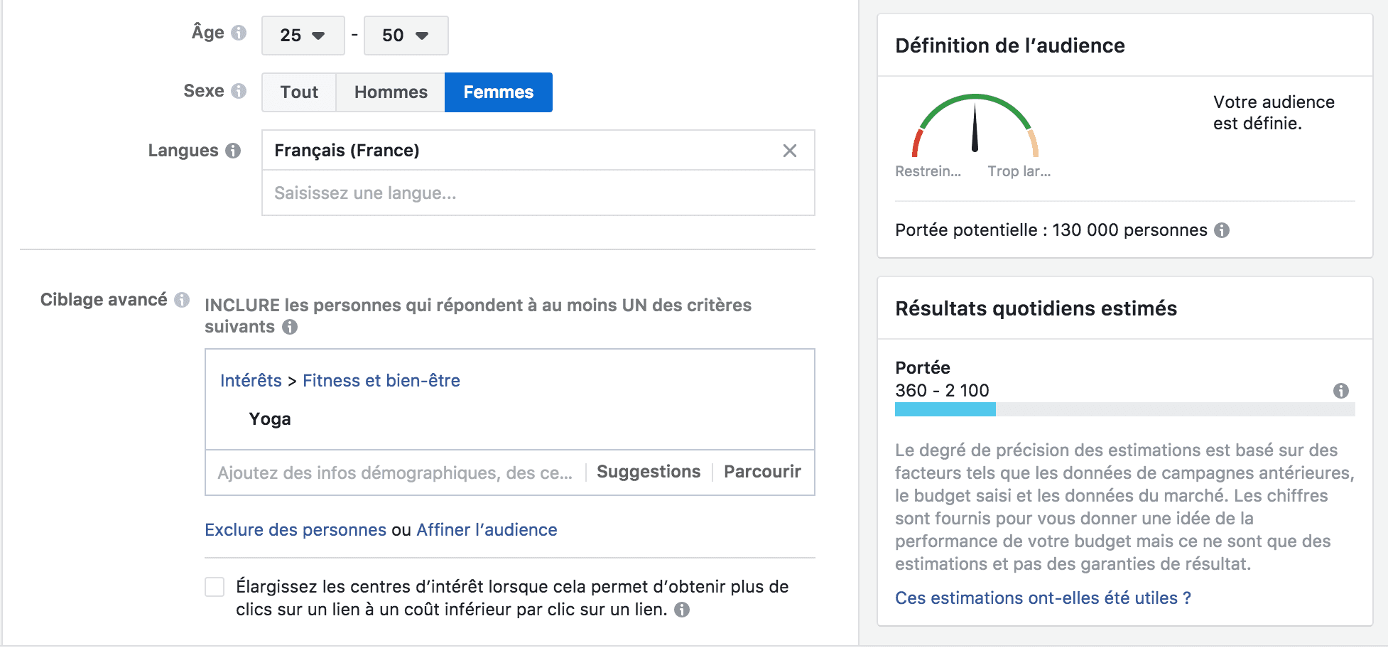Enable the Élargissez les centres d'intérêt checkbox
This screenshot has width=1388, height=648.
(x=215, y=587)
